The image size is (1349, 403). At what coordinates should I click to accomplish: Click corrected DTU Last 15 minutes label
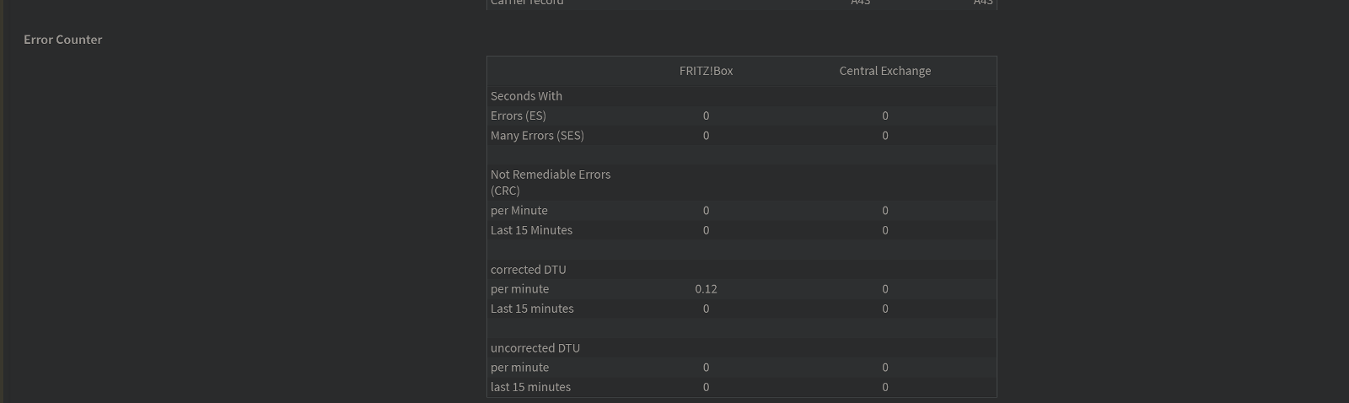tap(532, 309)
